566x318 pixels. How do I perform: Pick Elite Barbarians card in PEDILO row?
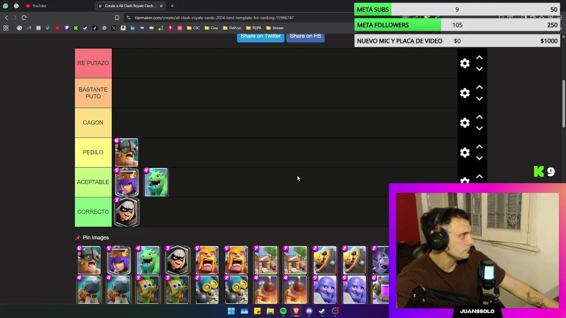[126, 152]
